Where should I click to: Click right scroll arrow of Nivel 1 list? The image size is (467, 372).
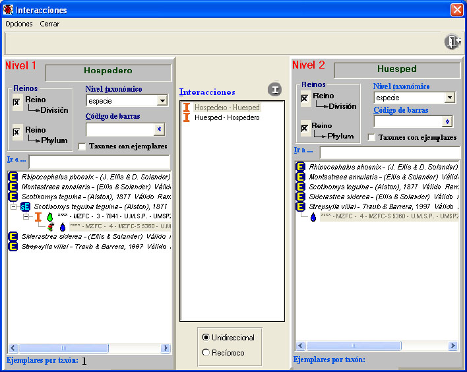pyautogui.click(x=166, y=348)
